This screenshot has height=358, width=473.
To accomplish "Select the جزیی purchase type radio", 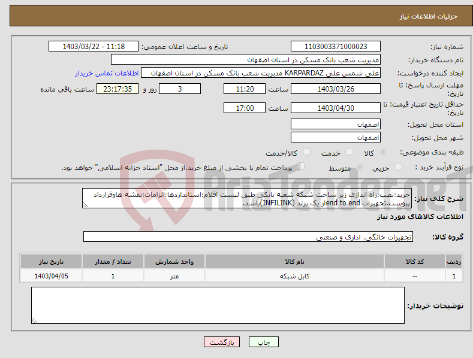I will point(398,166).
